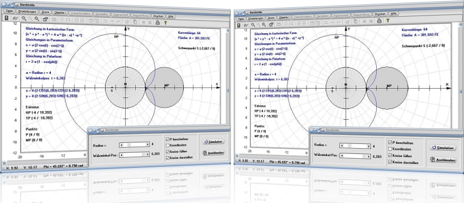Viewport: 464px width, 203px height.
Task: Toggle 'Kreise darstellen' in the right dialog
Action: (390, 162)
